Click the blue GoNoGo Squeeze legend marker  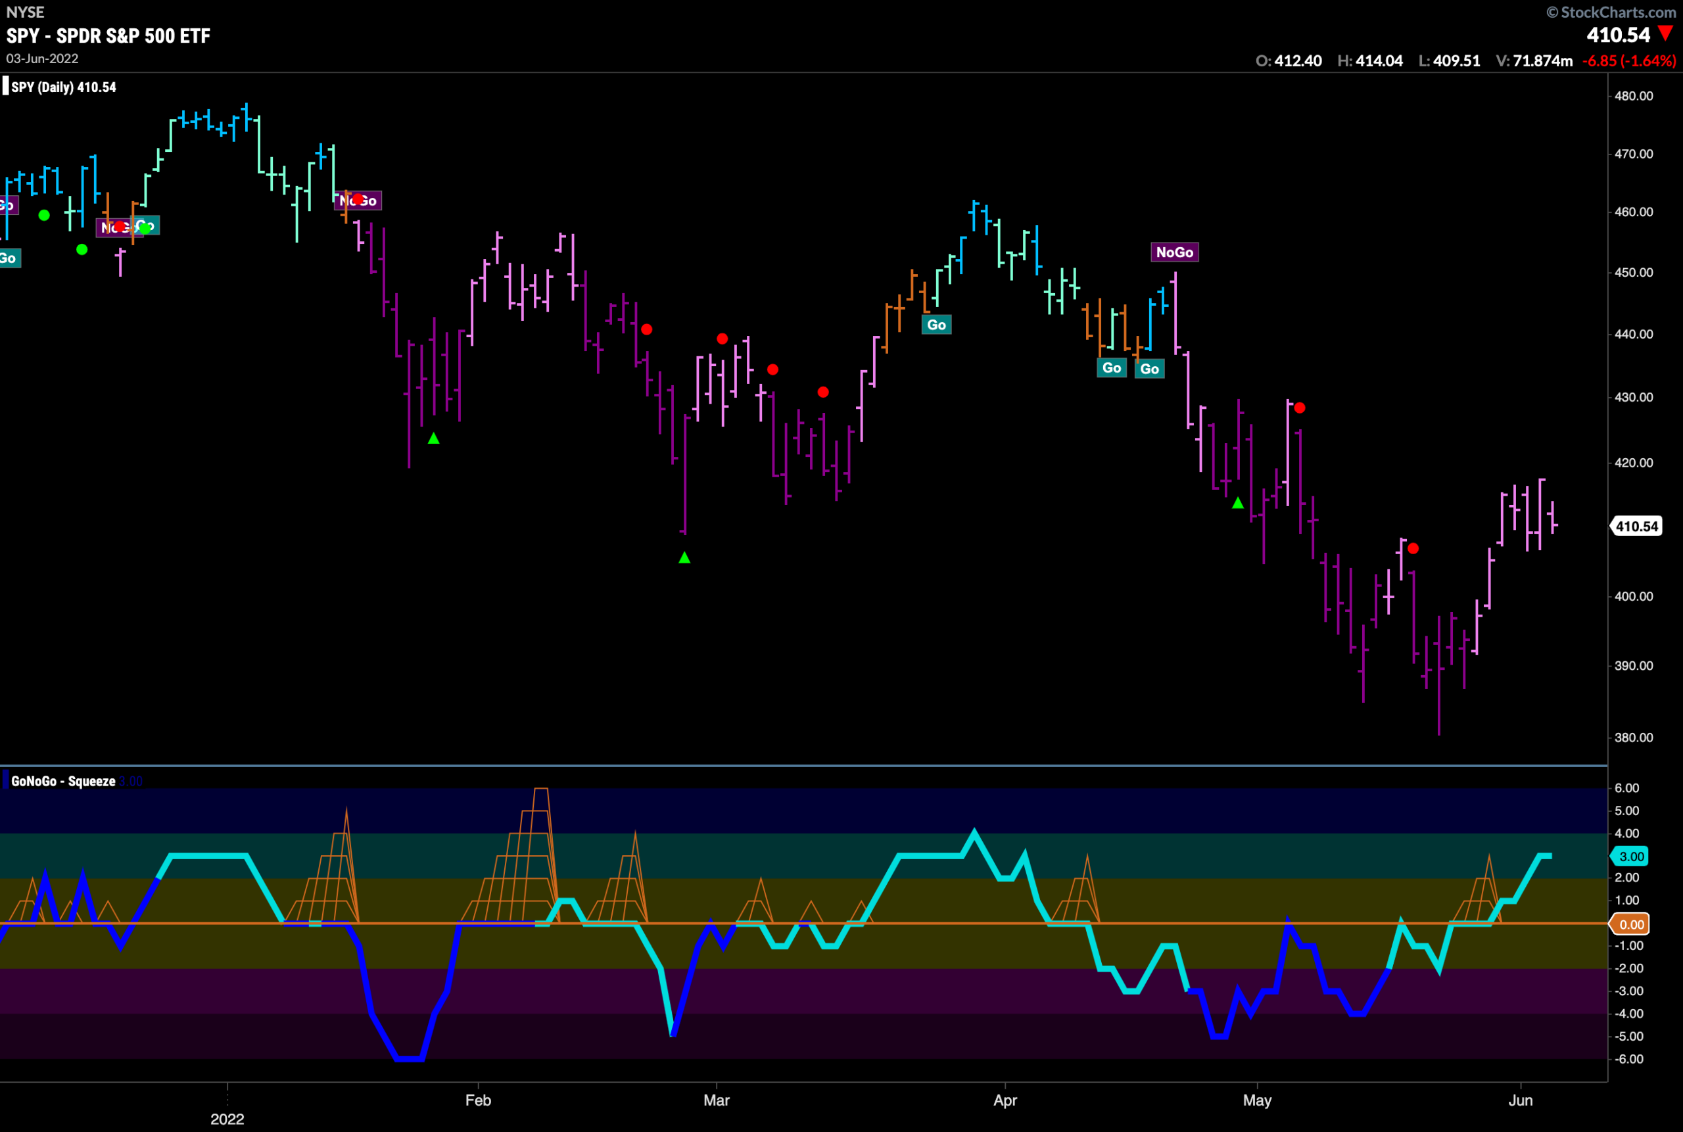pyautogui.click(x=5, y=780)
